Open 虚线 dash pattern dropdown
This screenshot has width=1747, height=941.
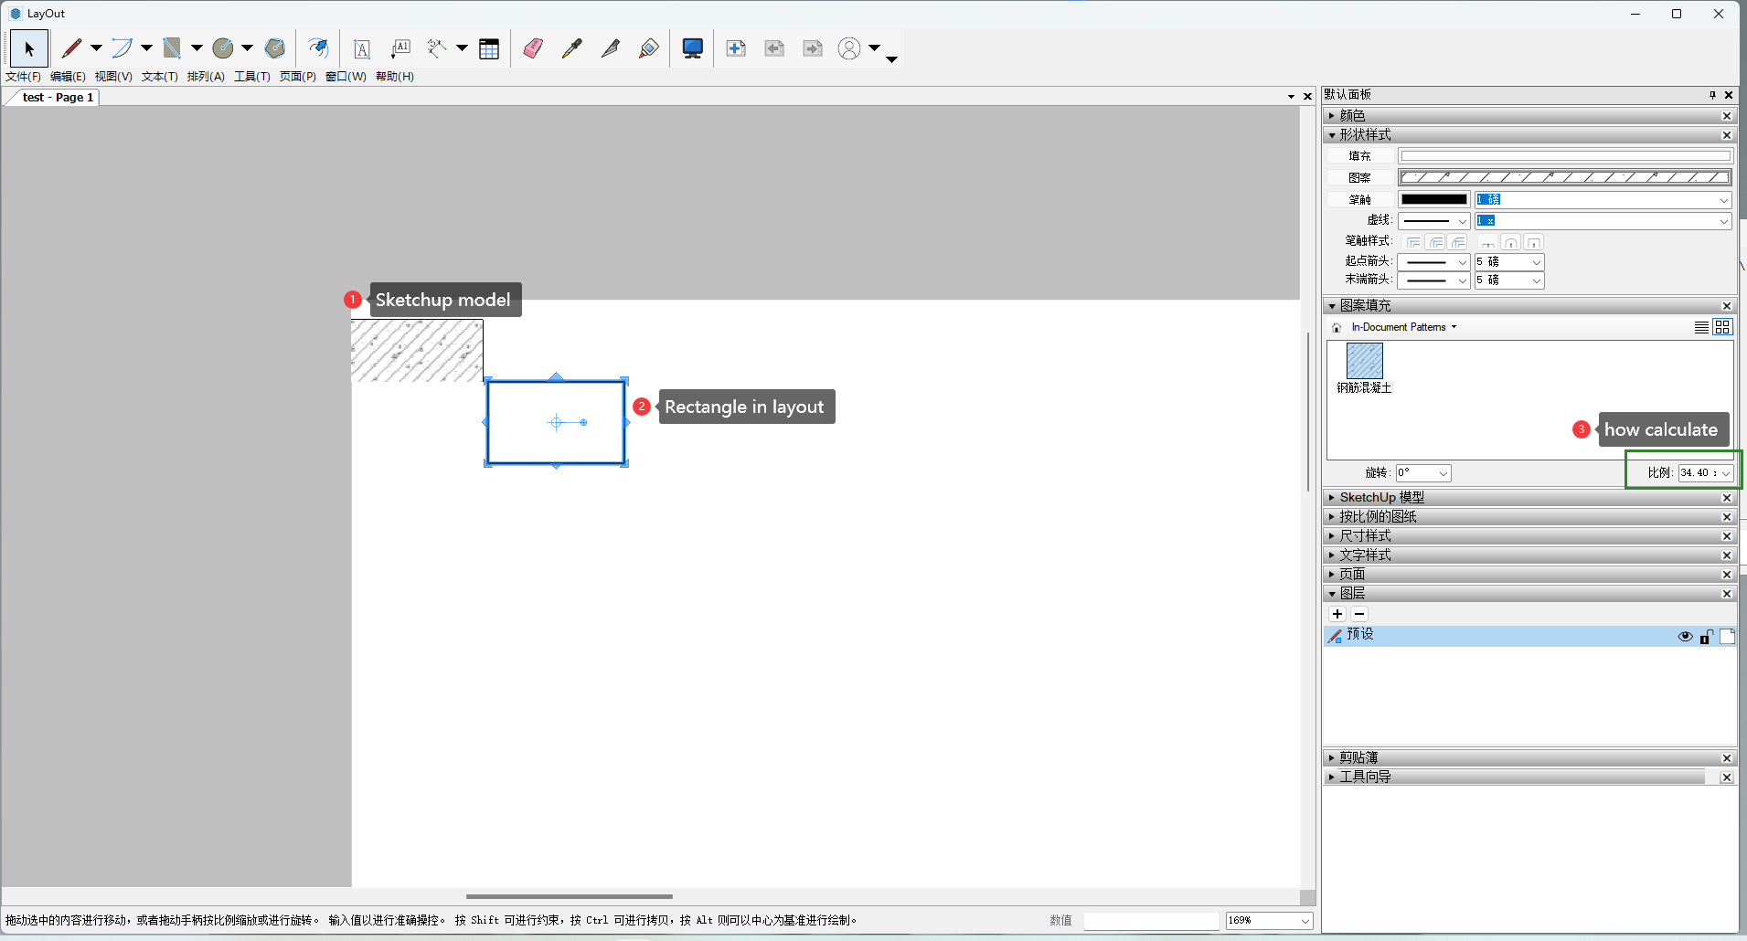1433,221
